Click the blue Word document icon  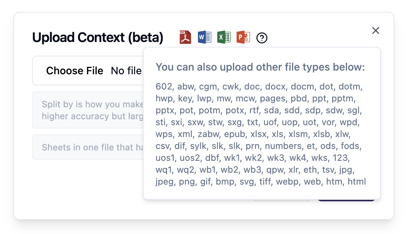tap(205, 38)
